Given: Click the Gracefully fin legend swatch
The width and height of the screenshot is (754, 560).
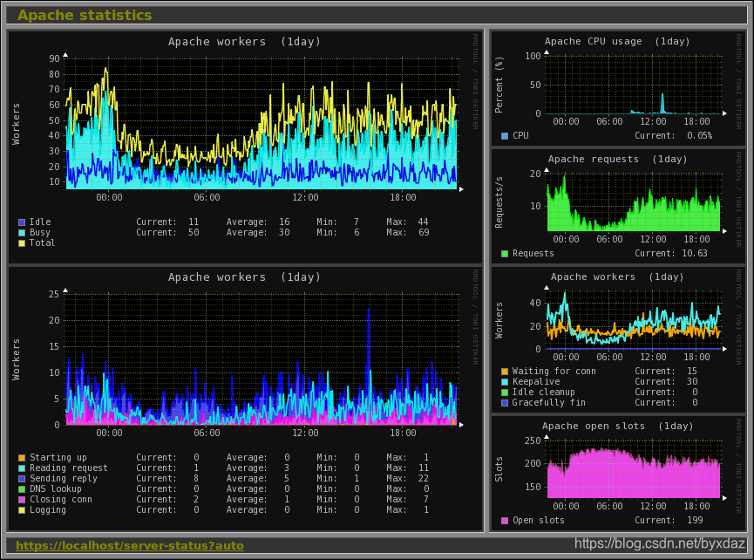Looking at the screenshot, I should pos(505,403).
